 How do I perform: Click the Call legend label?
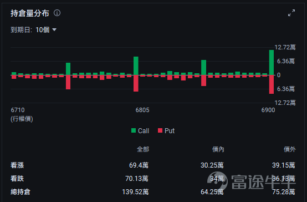pyautogui.click(x=144, y=130)
